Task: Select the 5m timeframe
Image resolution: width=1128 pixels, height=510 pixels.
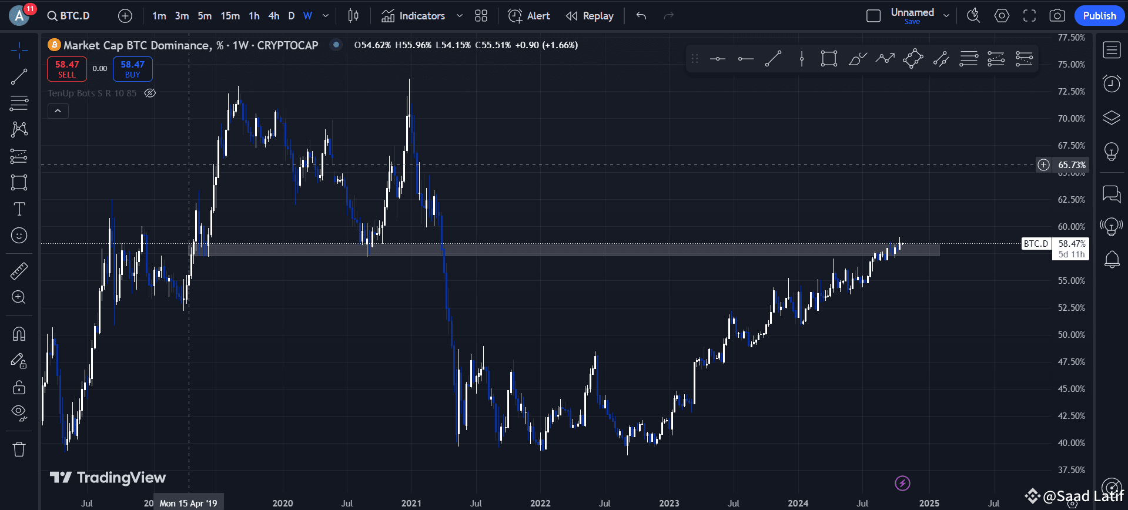Action: point(205,16)
